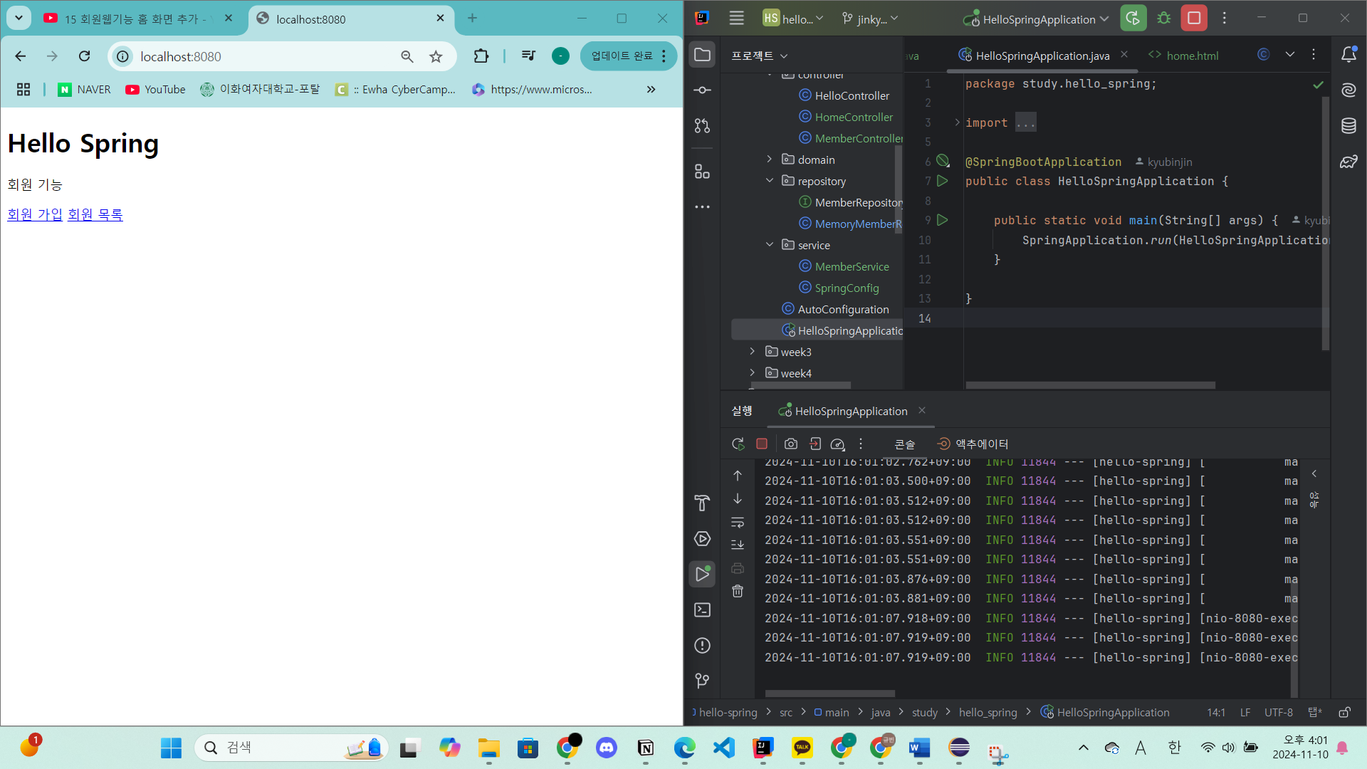Open the Database tool window
This screenshot has width=1367, height=769.
(x=1348, y=126)
